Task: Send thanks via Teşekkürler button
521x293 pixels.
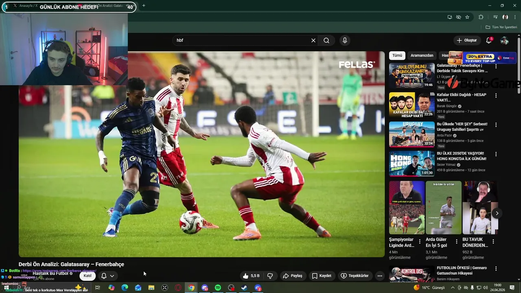Action: click(x=355, y=276)
